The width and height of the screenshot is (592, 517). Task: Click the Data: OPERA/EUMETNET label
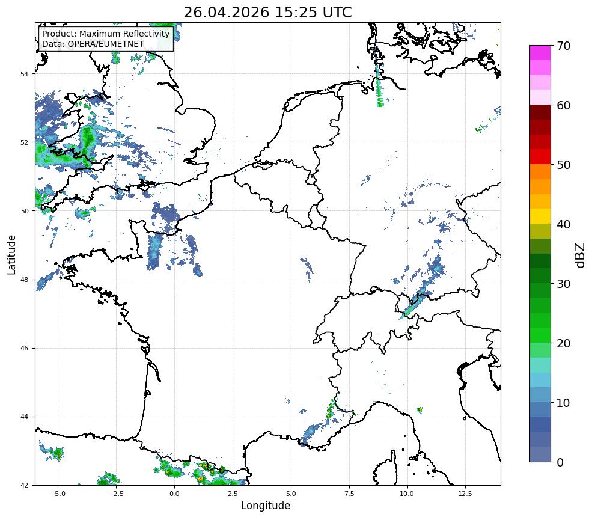coord(93,44)
